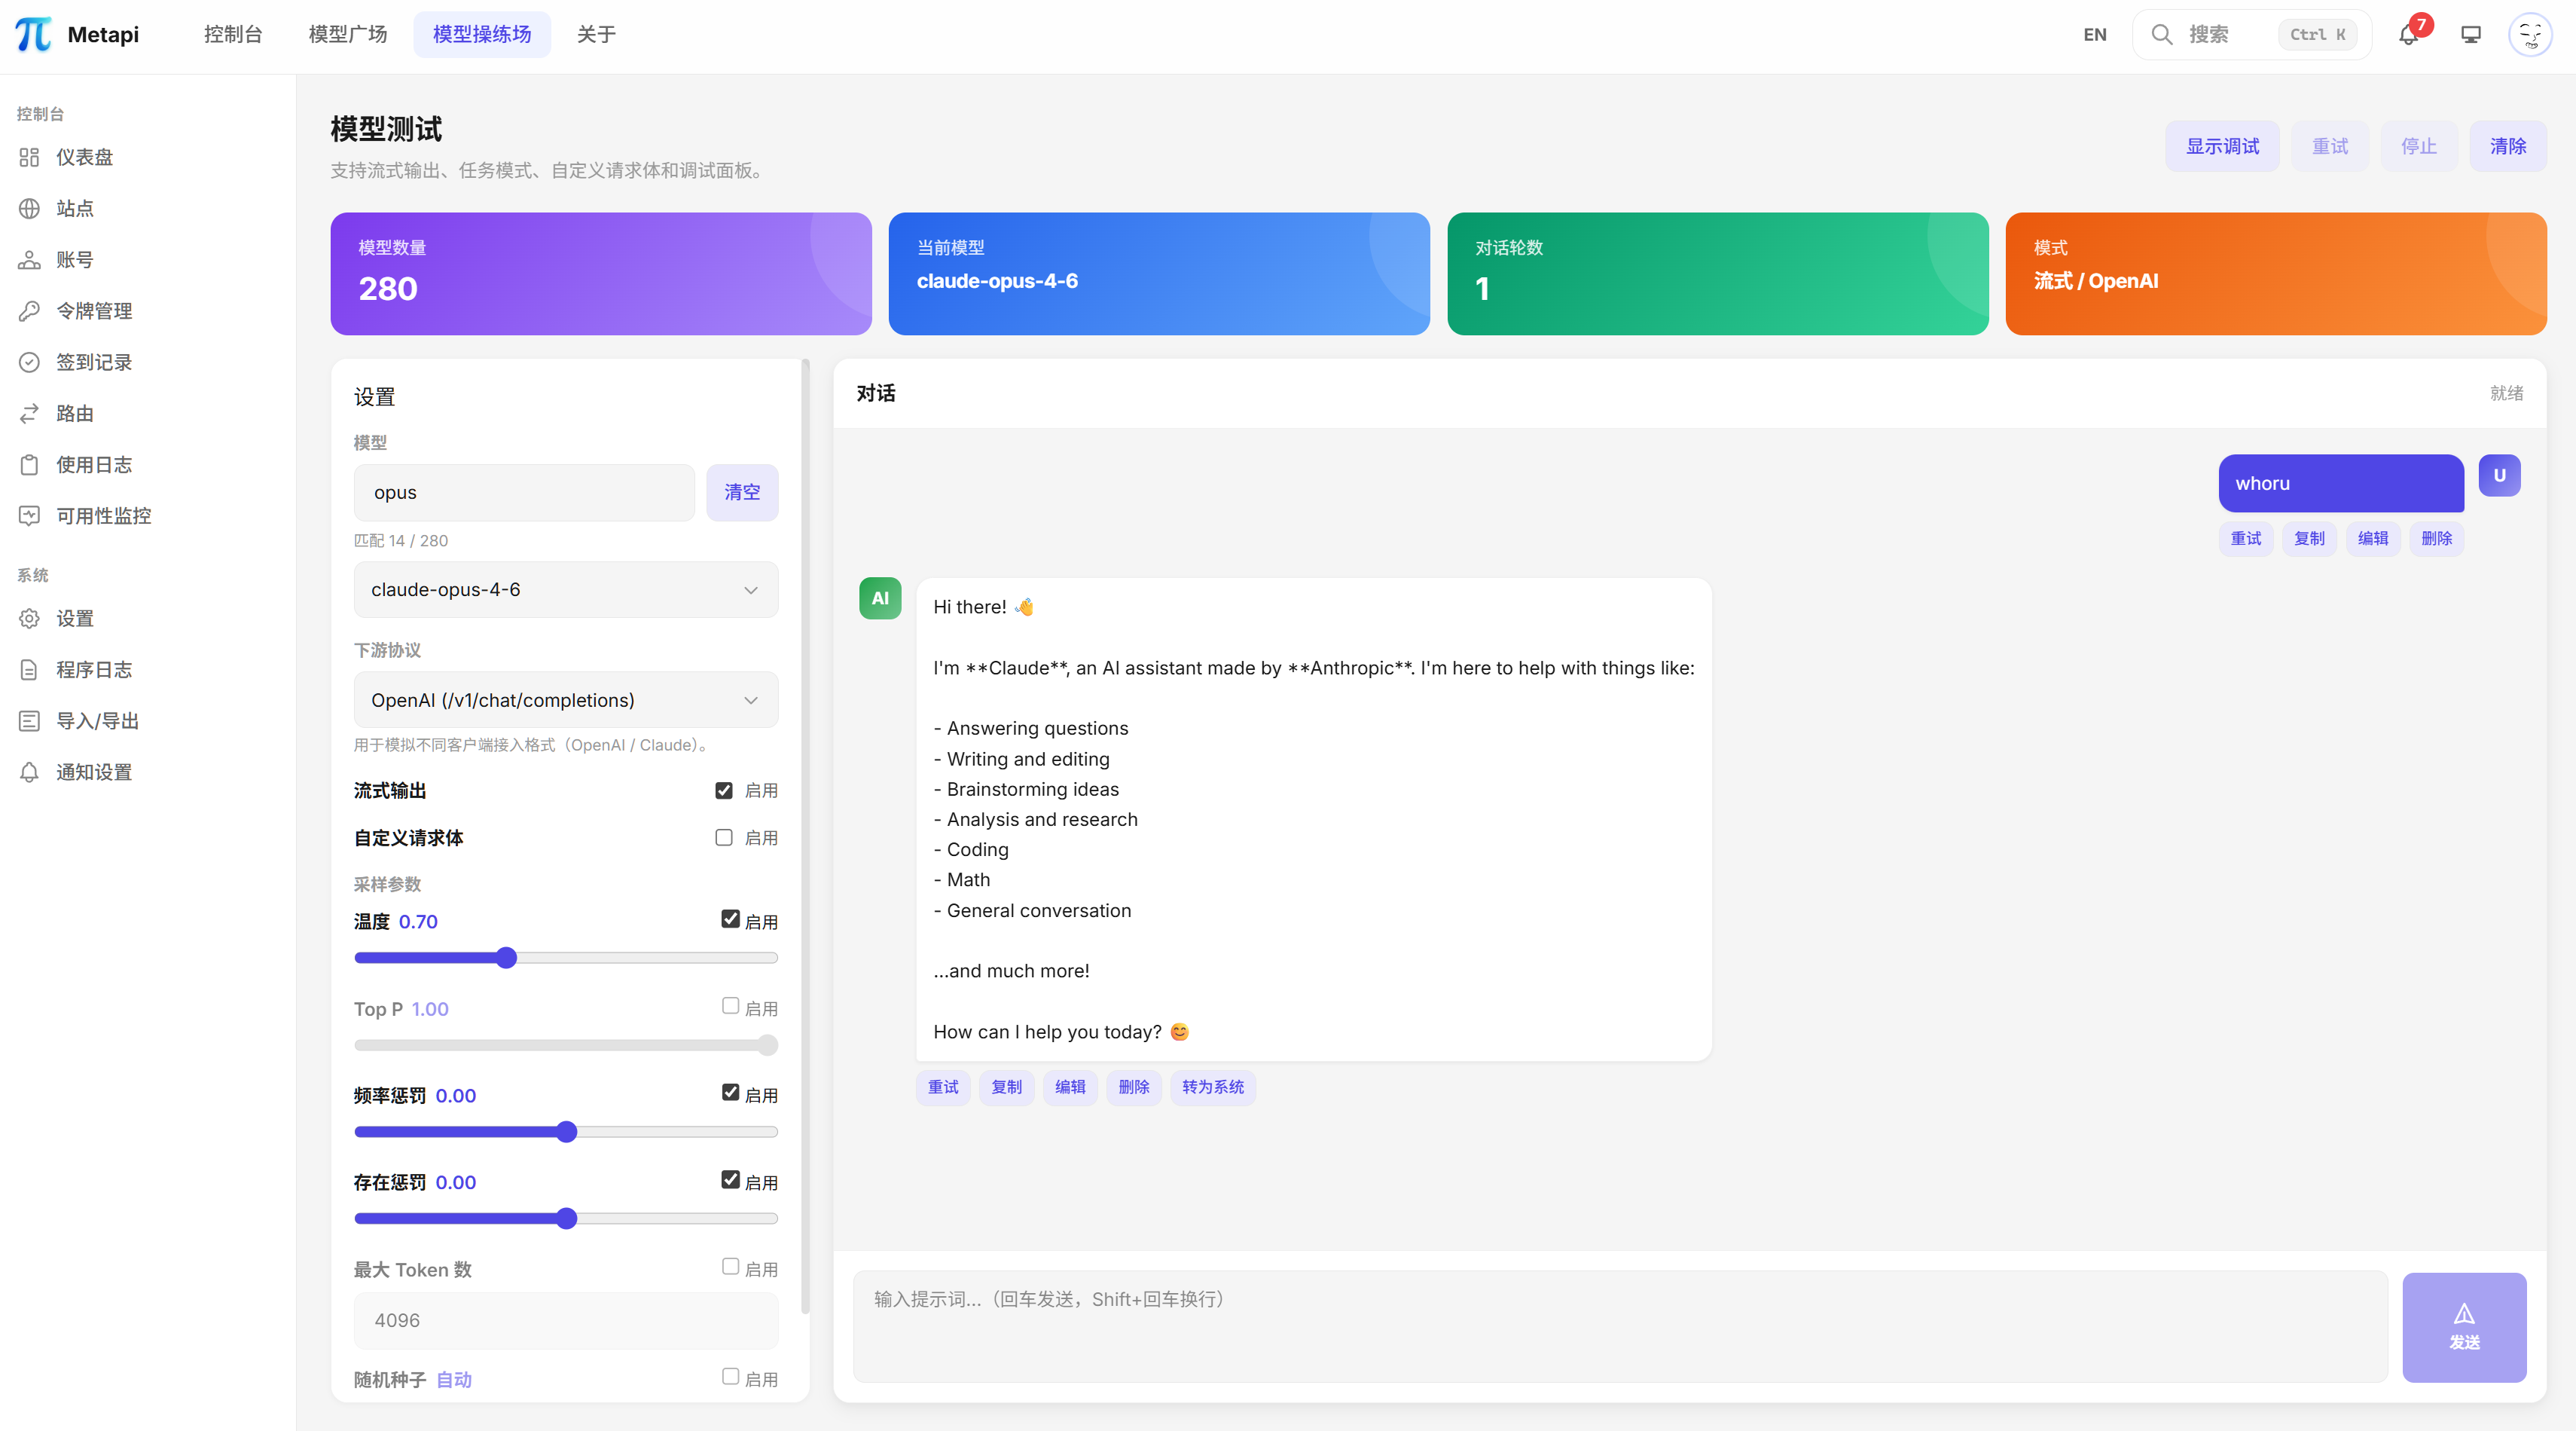This screenshot has height=1431, width=2576.
Task: Open the 下游协议 OpenAI protocol dropdown
Action: point(566,701)
